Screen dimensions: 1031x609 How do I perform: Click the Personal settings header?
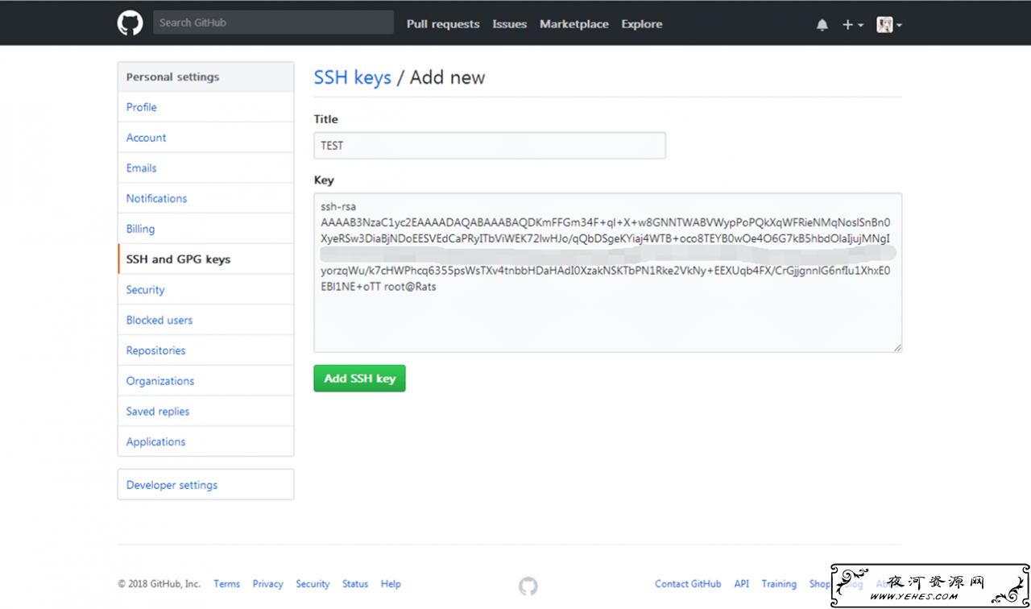[x=205, y=77]
